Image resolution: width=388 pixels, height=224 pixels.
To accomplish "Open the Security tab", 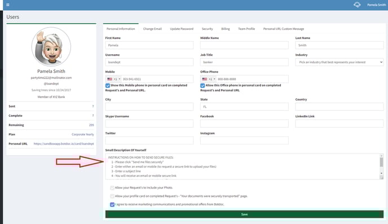I will click(207, 29).
